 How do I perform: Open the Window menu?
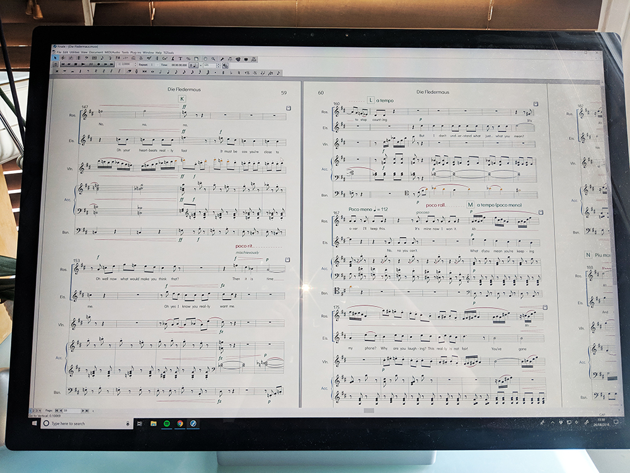tap(148, 53)
